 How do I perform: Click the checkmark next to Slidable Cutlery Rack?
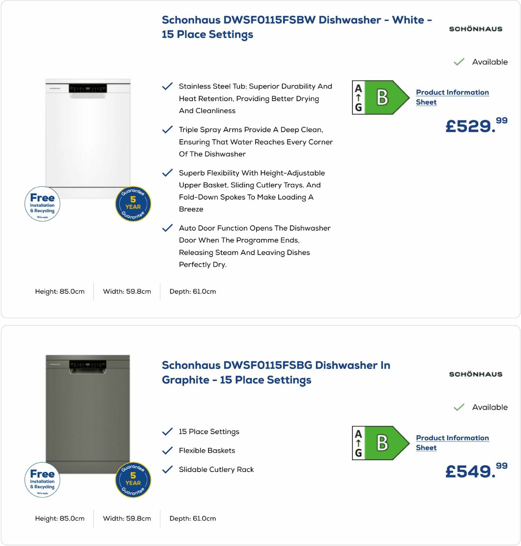(x=168, y=470)
